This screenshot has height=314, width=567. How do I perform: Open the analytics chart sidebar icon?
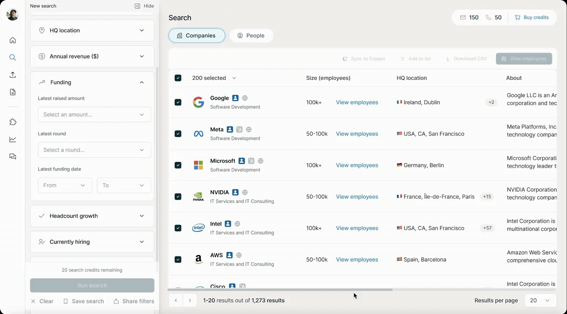point(13,139)
